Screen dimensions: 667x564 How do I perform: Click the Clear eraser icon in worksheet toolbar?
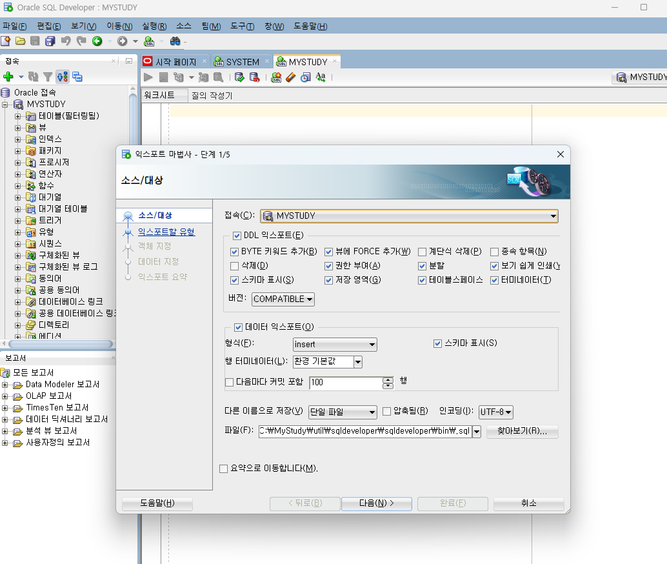(x=290, y=77)
